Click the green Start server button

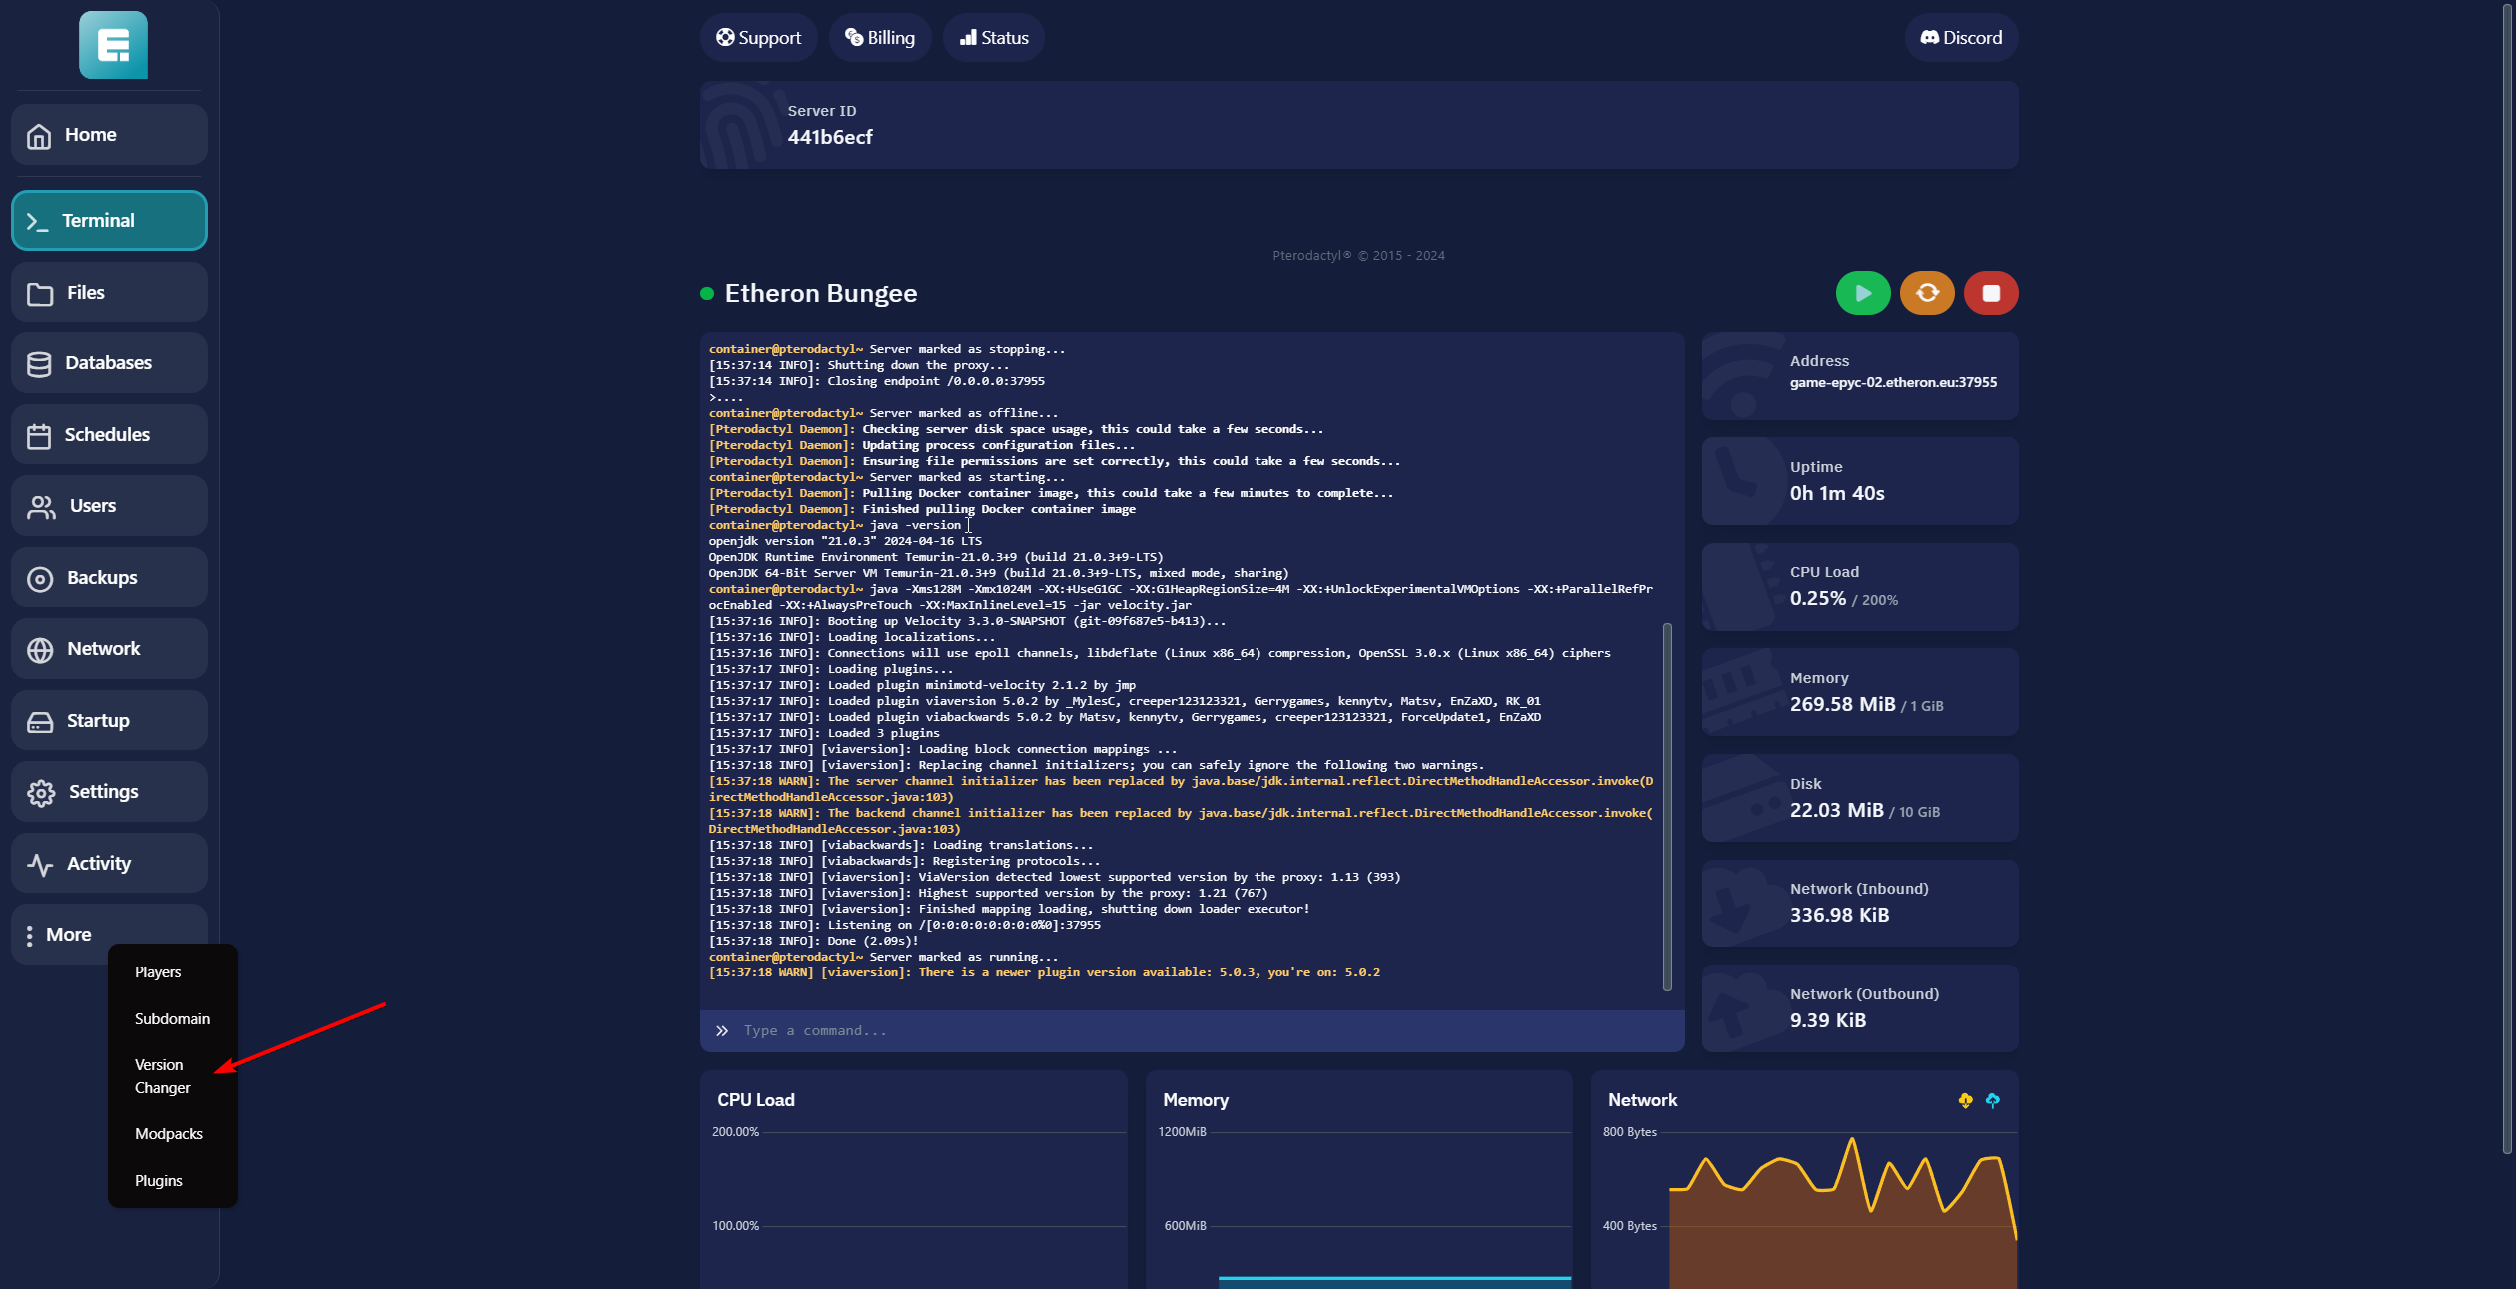1862,293
